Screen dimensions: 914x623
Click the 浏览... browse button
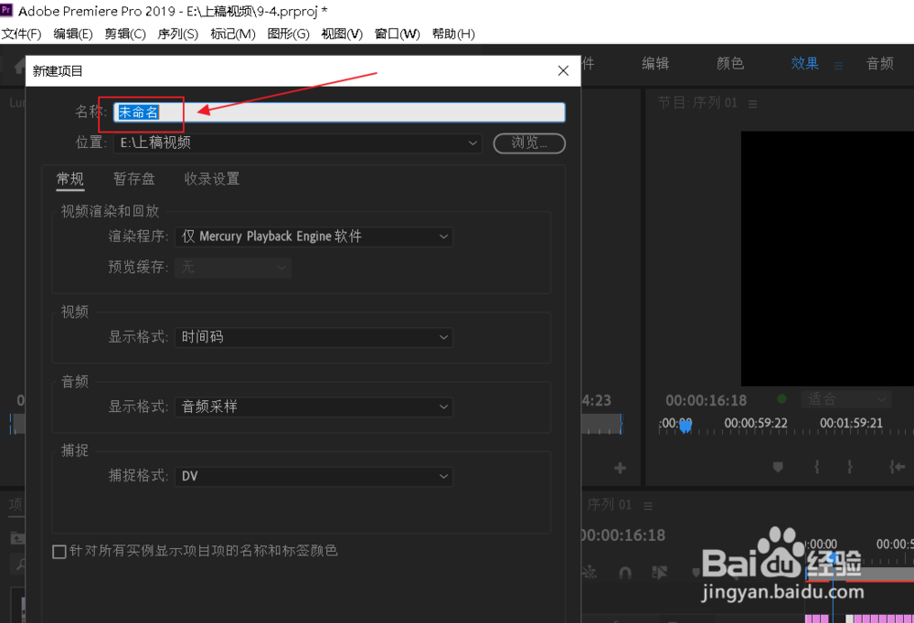pos(529,143)
